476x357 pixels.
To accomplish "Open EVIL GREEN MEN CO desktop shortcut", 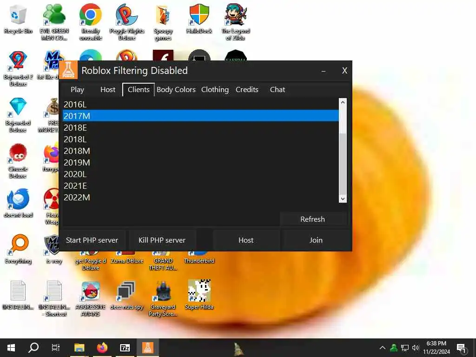I will point(54,22).
